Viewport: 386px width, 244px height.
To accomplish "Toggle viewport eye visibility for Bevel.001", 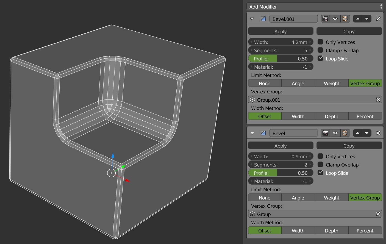I will point(335,19).
